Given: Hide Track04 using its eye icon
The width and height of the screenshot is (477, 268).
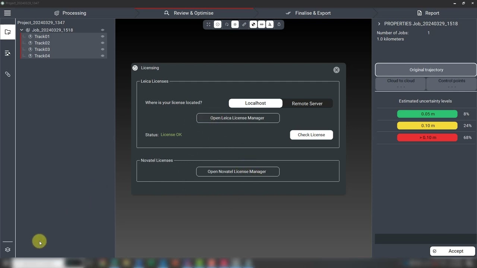Looking at the screenshot, I should 102,56.
